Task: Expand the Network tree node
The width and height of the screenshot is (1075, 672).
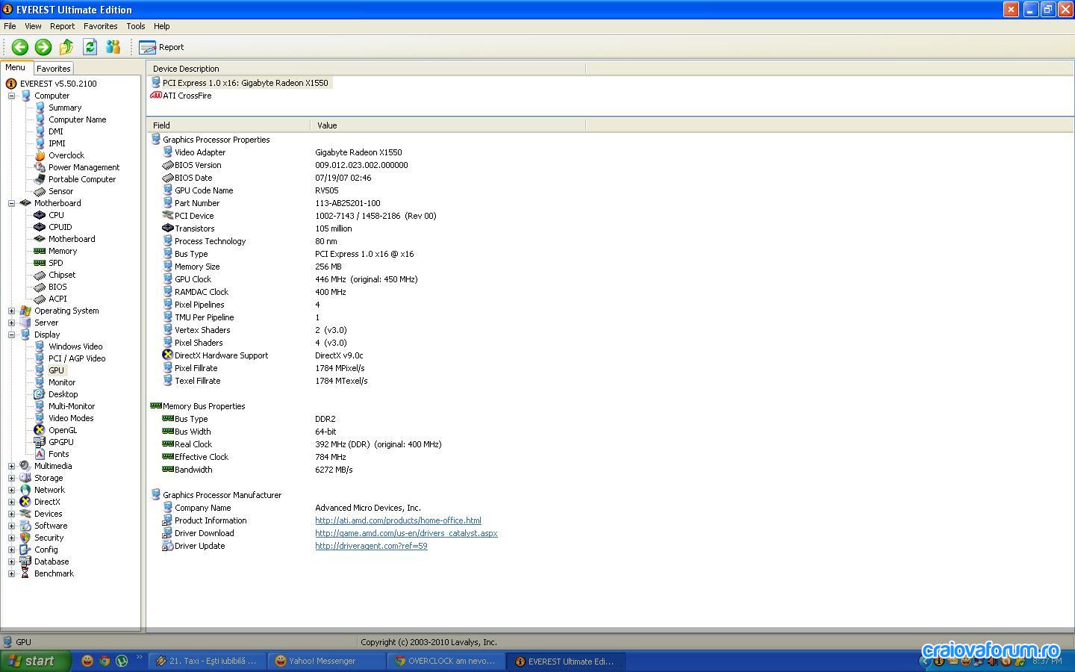Action: point(11,490)
